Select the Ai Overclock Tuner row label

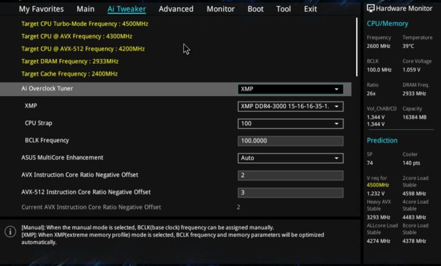pyautogui.click(x=47, y=88)
